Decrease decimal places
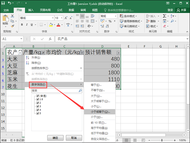Viewport: 190px width, 143px height. pos(107,26)
